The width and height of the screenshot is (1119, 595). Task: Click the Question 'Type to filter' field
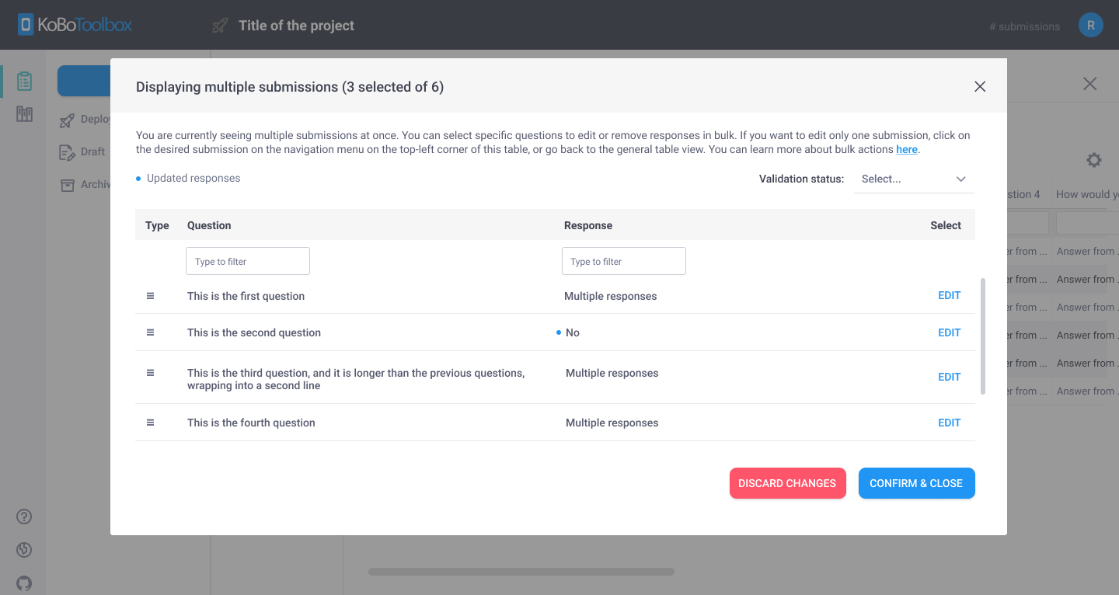pos(247,260)
